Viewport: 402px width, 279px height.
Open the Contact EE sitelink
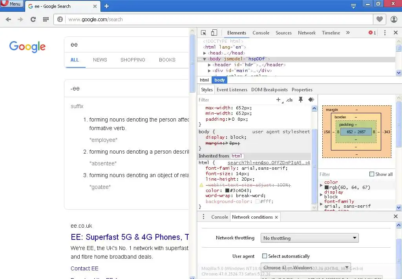point(84,268)
